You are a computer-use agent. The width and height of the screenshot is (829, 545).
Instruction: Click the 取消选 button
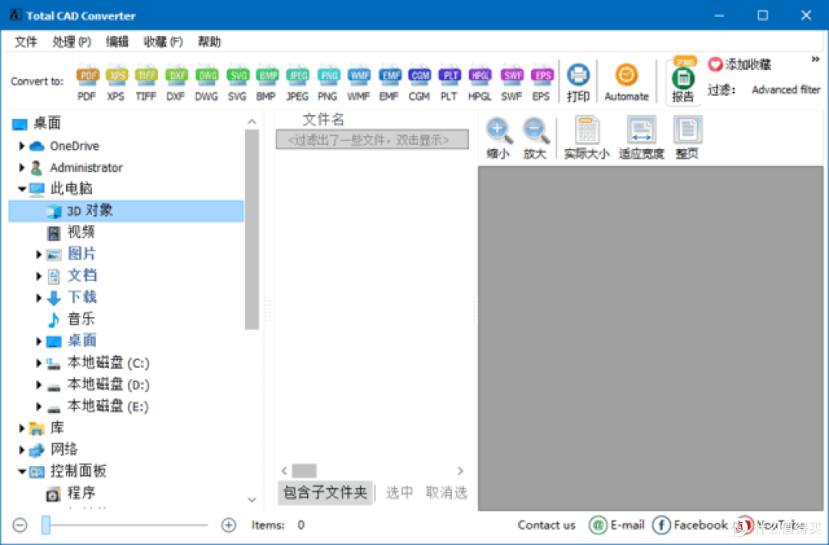click(446, 493)
